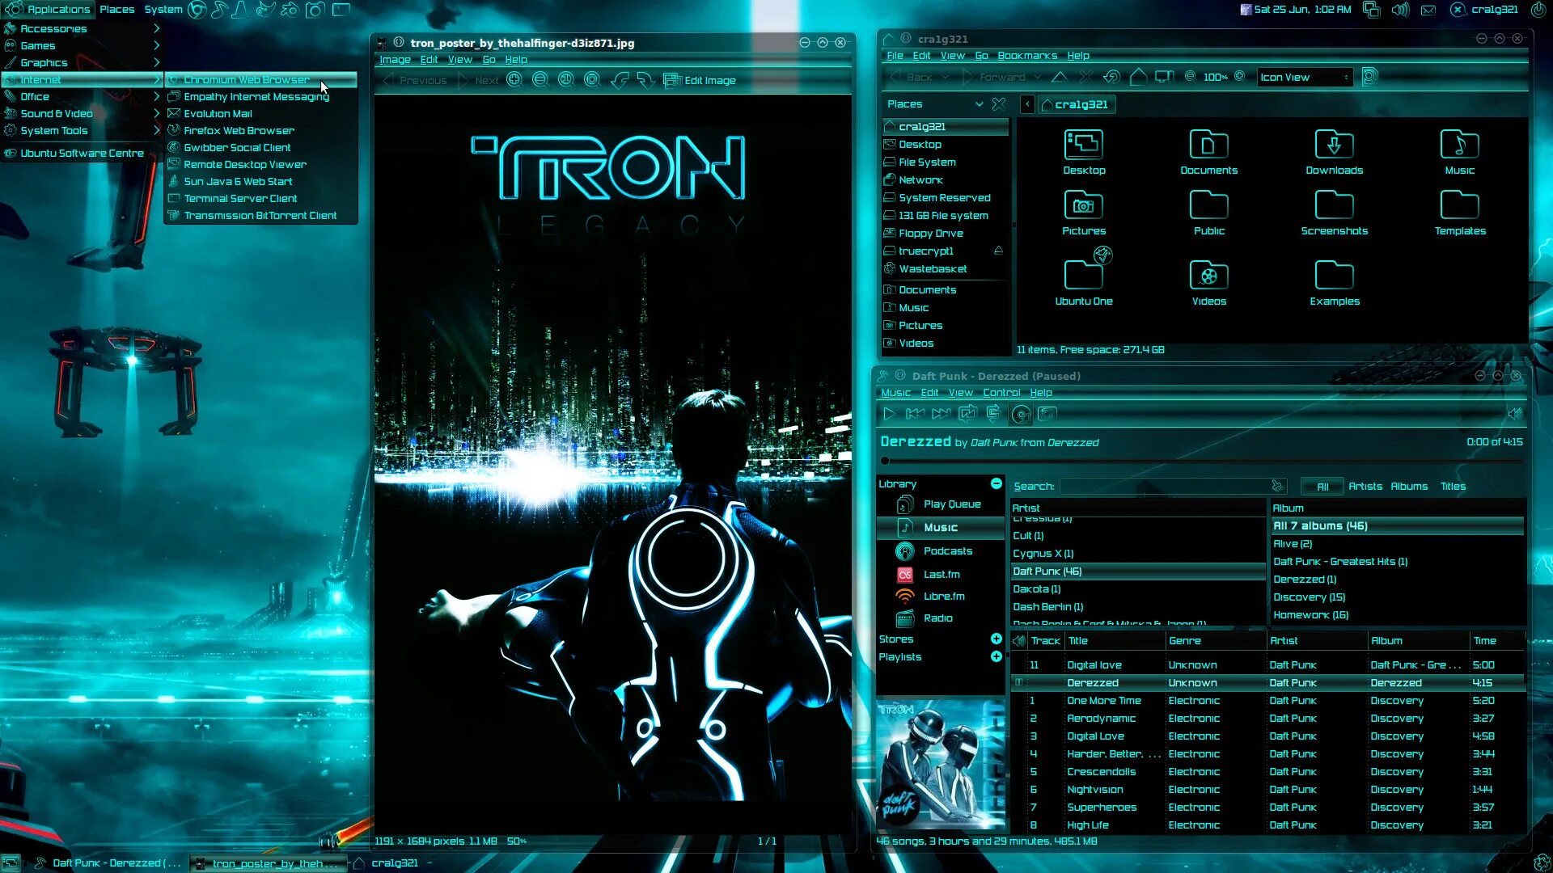Toggle shuffle mode in Rhythmbox
Image resolution: width=1553 pixels, height=873 pixels.
point(994,414)
